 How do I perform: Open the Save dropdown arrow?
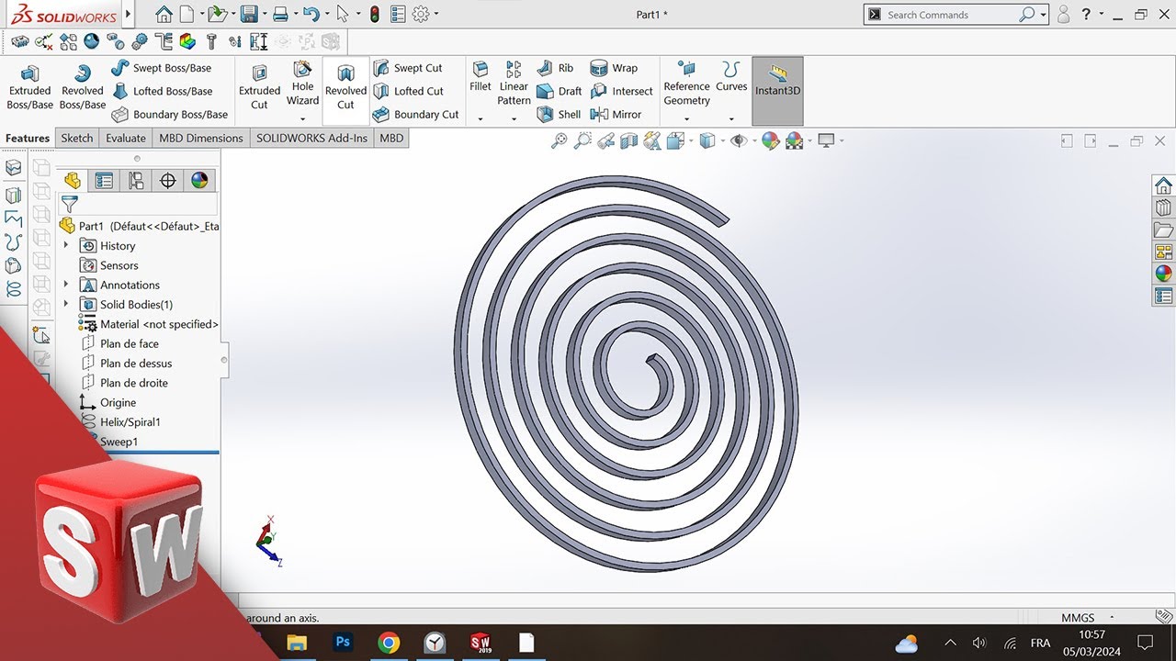265,15
